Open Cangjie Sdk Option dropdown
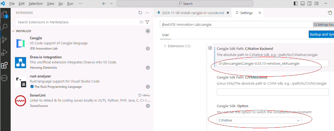334x131 pixels. tap(259, 120)
